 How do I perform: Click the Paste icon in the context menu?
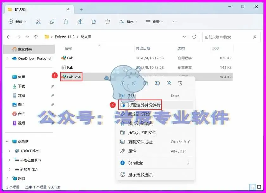click(146, 83)
